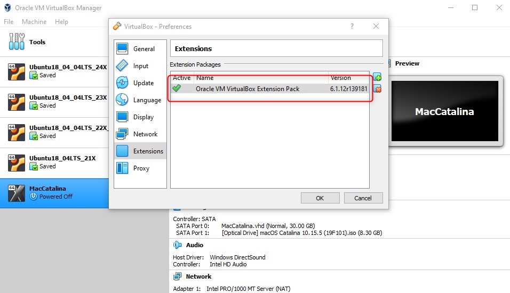
Task: Click the version 6.1.12r139181 cell
Action: point(349,88)
